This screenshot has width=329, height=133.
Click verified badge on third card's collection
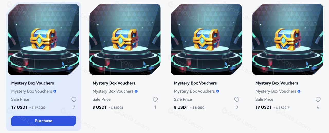pyautogui.click(x=217, y=91)
